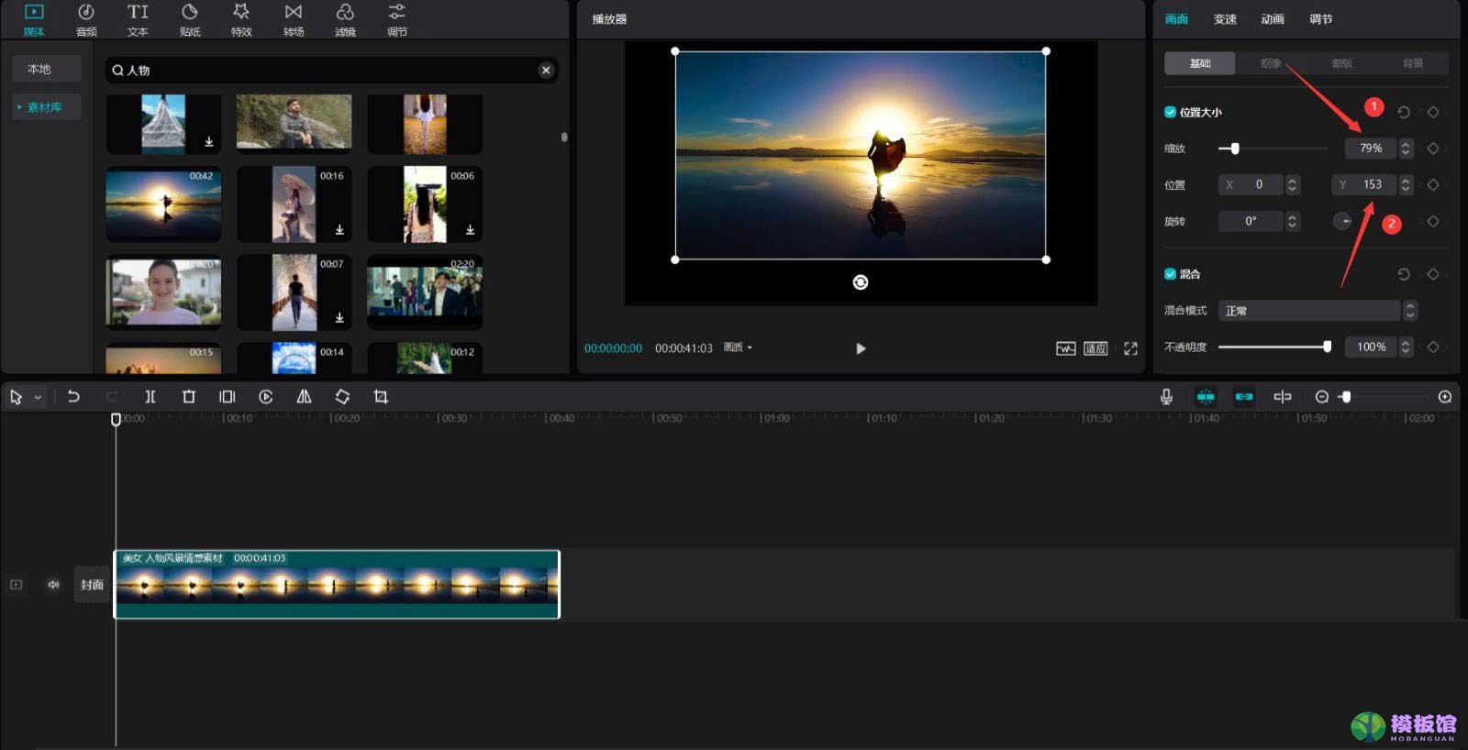Viewport: 1468px width, 750px height.
Task: Click the rotation dial knob
Action: (x=1342, y=221)
